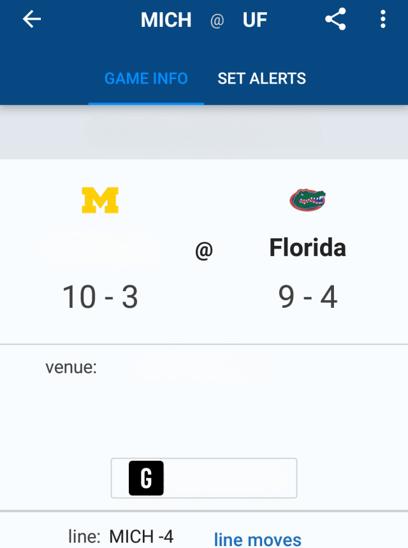Tap UF in the header title
The width and height of the screenshot is (408, 548).
coord(255,20)
